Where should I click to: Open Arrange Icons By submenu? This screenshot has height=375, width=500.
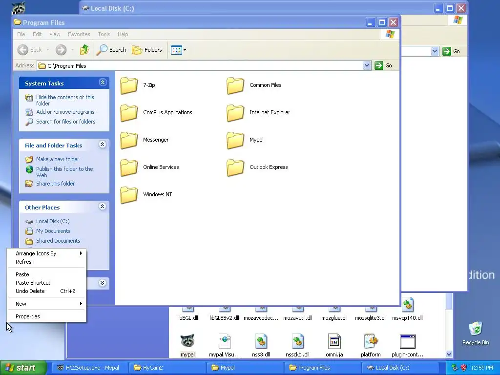coord(46,253)
